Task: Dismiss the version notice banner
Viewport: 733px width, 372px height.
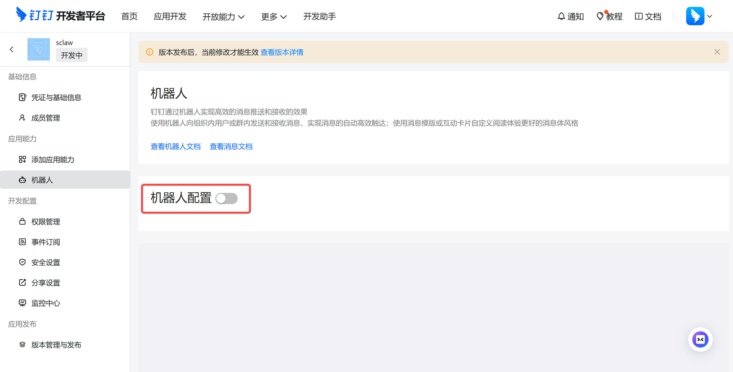Action: click(x=717, y=52)
